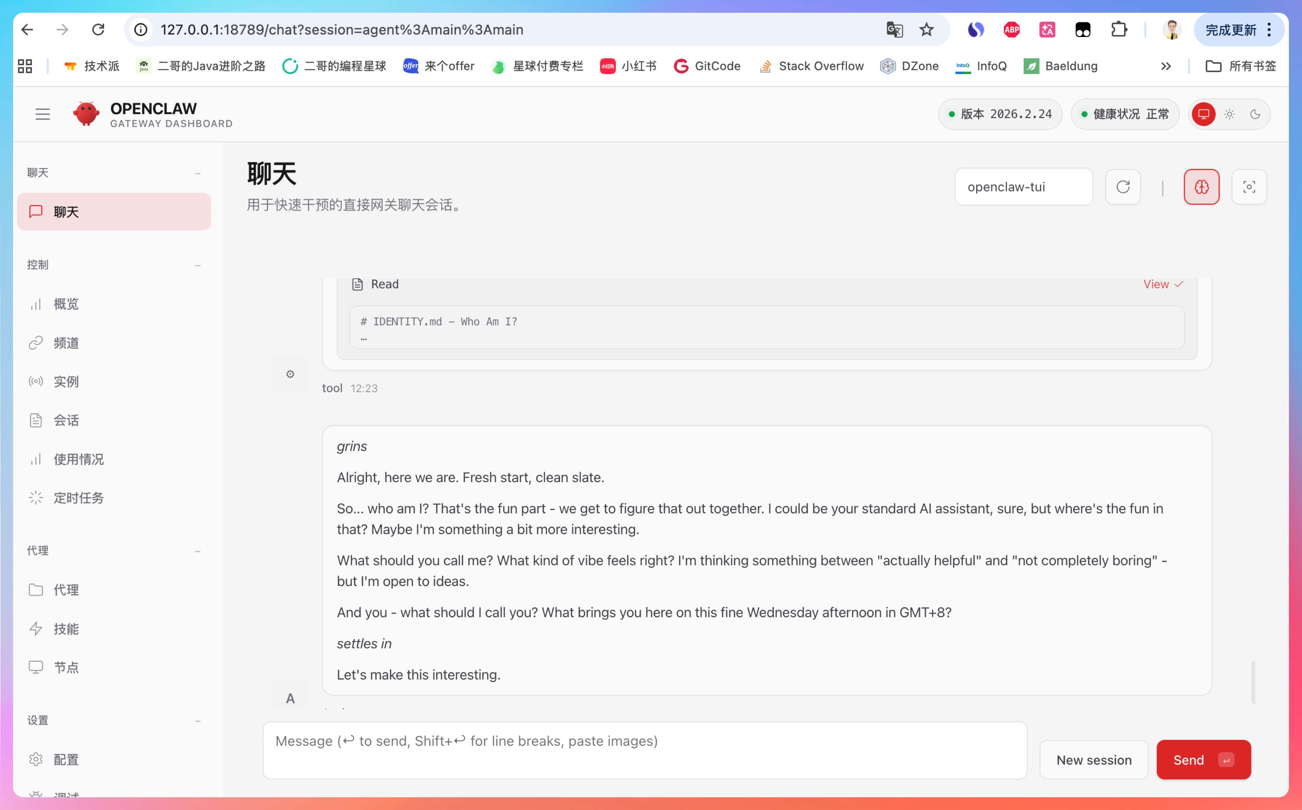Switch to the dark theme moon icon
The image size is (1302, 810).
coord(1255,114)
